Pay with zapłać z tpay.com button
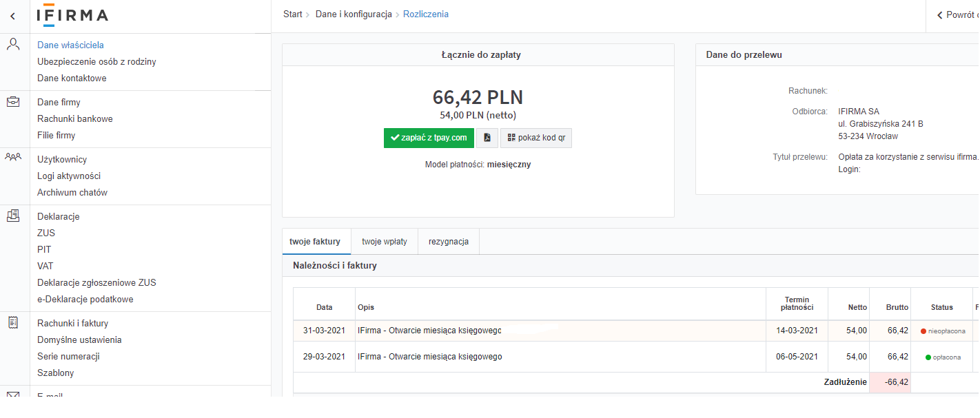 (429, 138)
